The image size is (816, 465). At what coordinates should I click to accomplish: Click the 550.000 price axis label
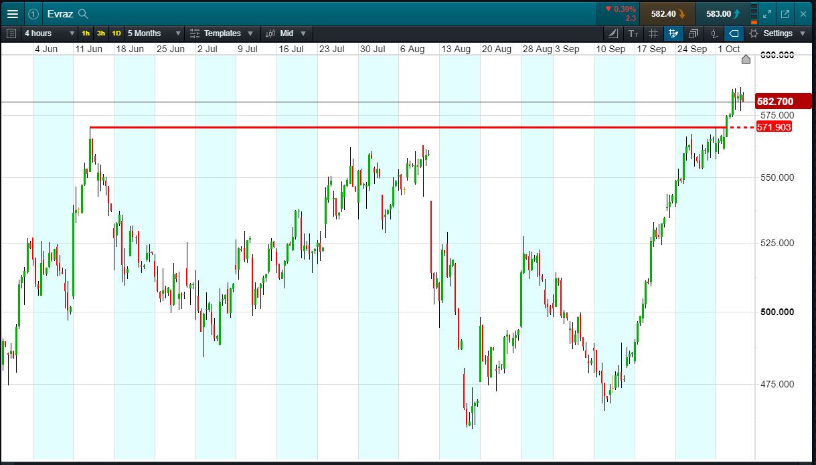tap(776, 177)
